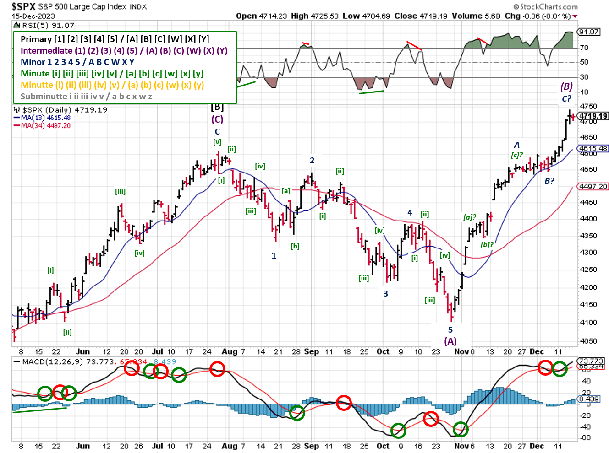
Task: Click the green MACD circle near Aug 28
Action: coord(297,413)
